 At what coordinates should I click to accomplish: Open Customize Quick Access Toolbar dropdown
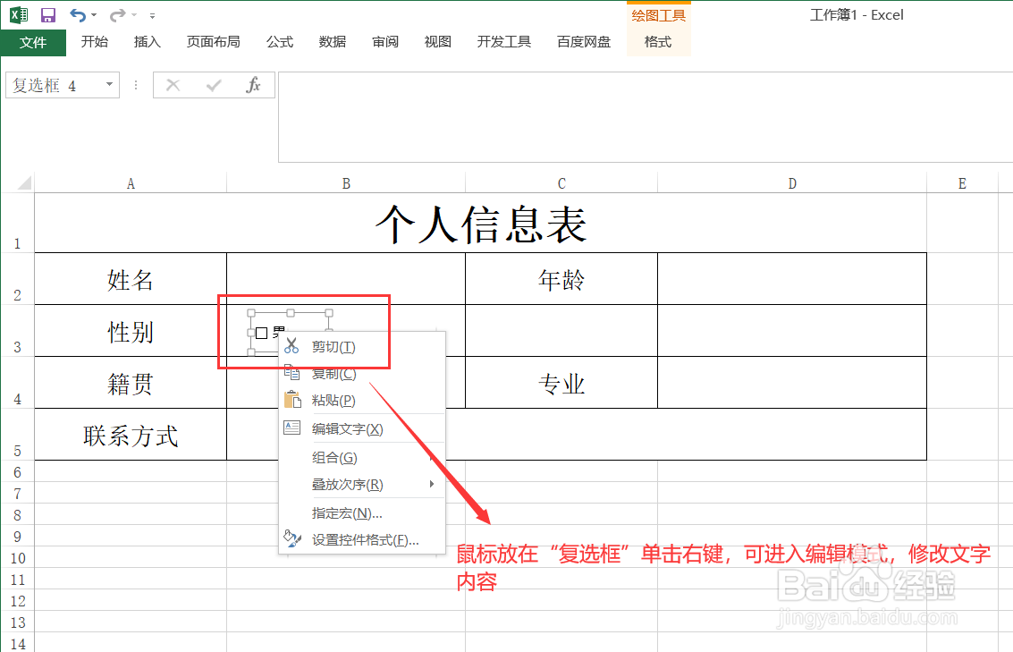point(153,15)
